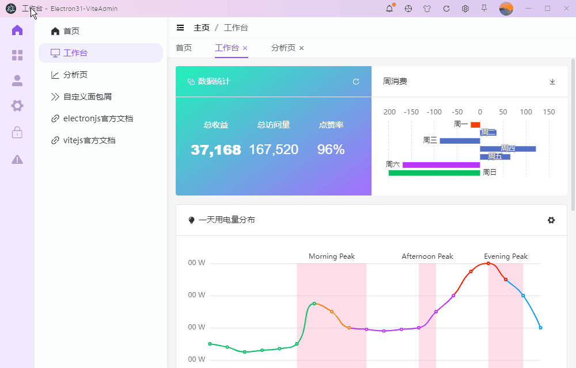Collapse the sidebar with the hamburger icon

pos(181,27)
